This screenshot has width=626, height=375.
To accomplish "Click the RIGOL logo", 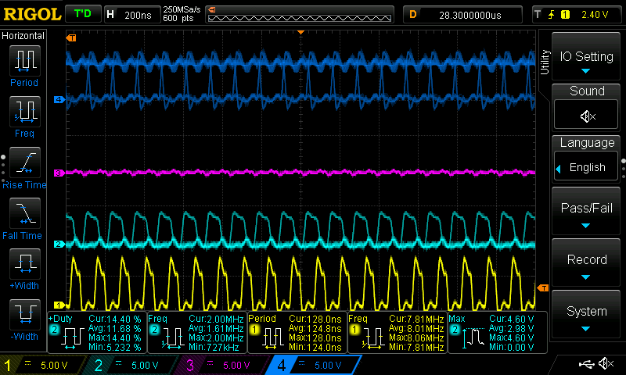I will pos(32,14).
